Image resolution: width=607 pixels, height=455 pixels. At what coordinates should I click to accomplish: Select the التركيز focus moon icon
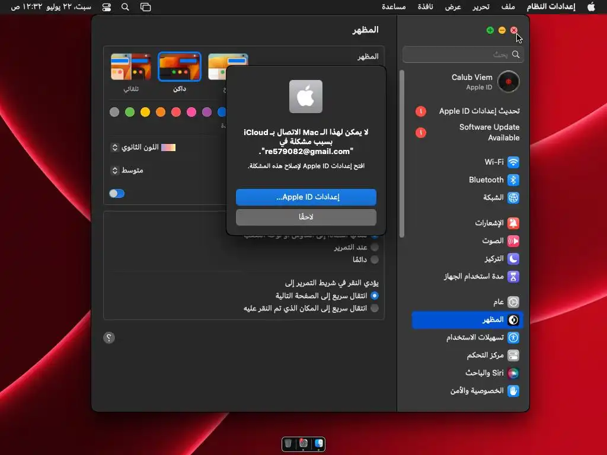pos(513,259)
